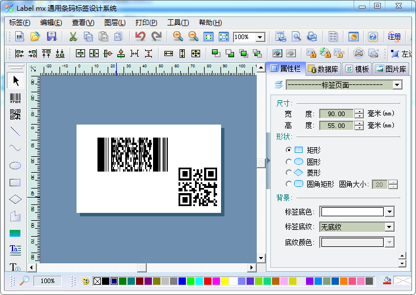Open 查看(V) menu
This screenshot has height=295, width=416.
pyautogui.click(x=83, y=23)
